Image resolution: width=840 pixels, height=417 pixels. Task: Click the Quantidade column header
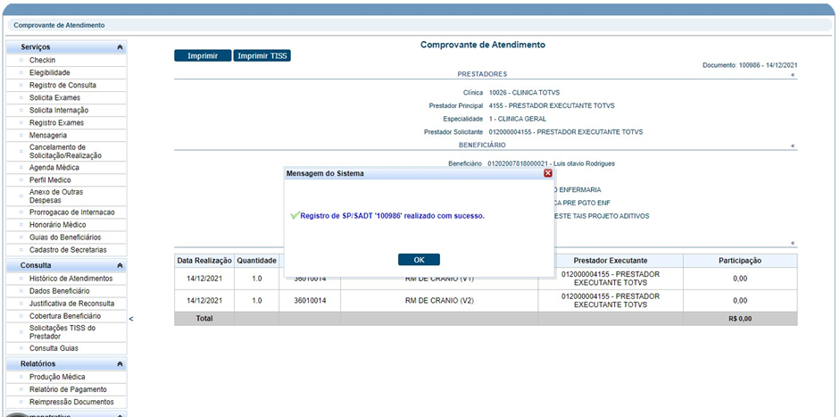pyautogui.click(x=256, y=261)
